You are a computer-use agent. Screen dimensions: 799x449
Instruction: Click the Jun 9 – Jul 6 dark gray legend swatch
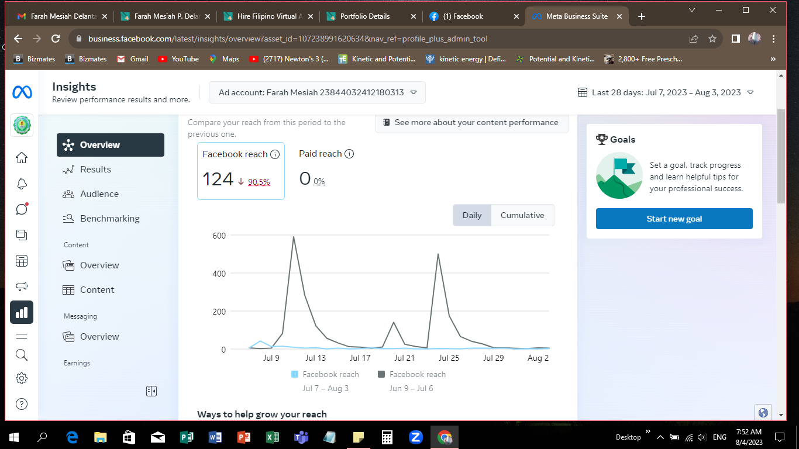pyautogui.click(x=381, y=374)
